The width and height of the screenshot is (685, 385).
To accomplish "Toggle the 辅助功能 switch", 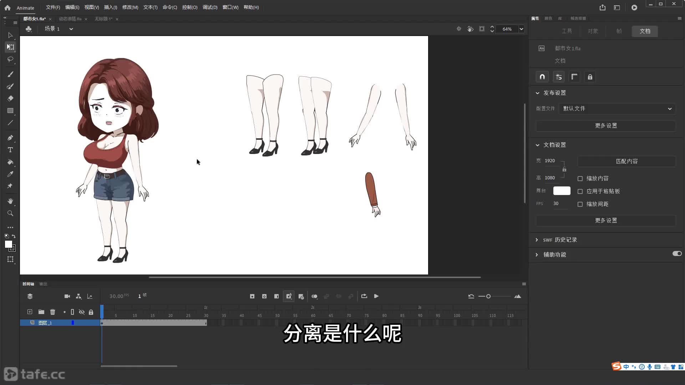I will pyautogui.click(x=677, y=254).
